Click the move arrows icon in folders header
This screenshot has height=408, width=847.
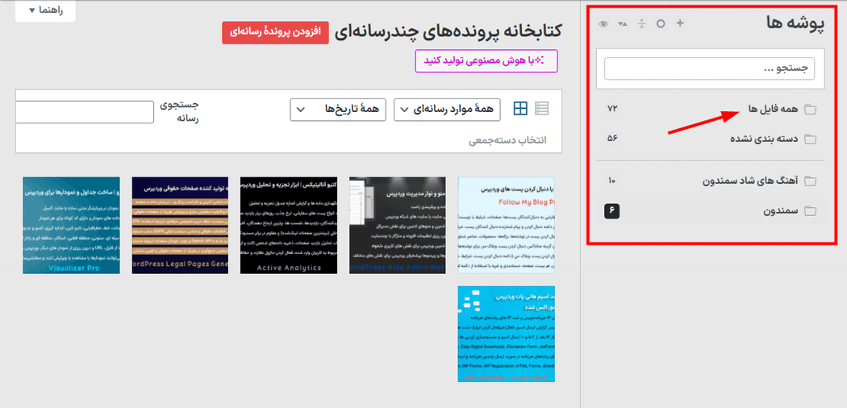(642, 23)
